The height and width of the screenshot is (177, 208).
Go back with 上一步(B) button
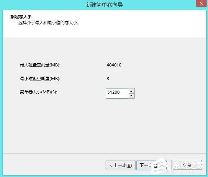click(121, 165)
